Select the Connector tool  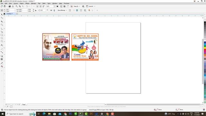pyautogui.click(x=2, y=52)
